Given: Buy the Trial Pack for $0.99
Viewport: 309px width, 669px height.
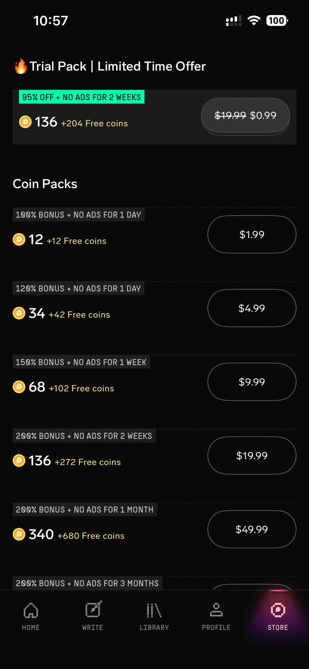Looking at the screenshot, I should click(x=245, y=115).
